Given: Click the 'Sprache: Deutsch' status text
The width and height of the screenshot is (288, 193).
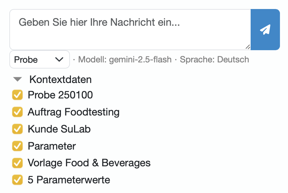Looking at the screenshot, I should click(x=214, y=60).
